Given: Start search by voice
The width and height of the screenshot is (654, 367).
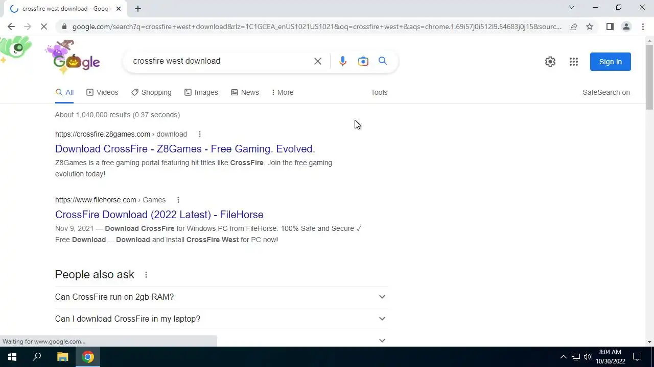Looking at the screenshot, I should click(343, 61).
